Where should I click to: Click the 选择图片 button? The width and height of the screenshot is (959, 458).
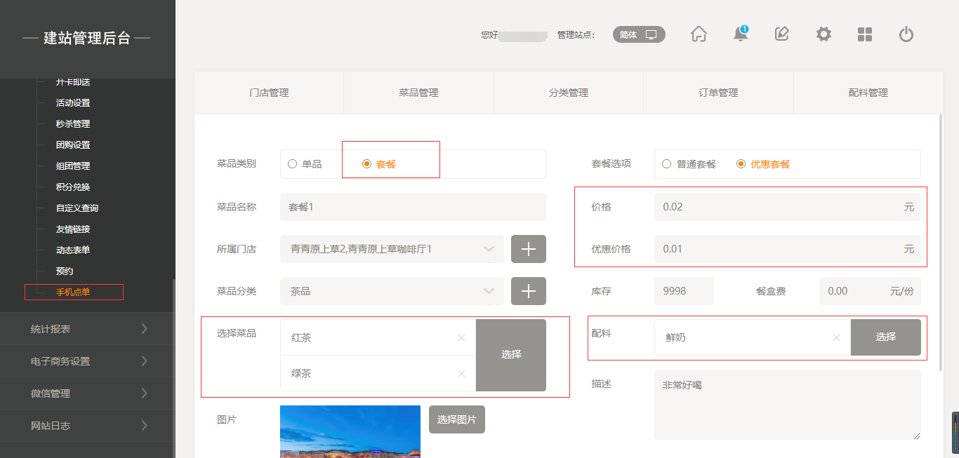coord(456,419)
